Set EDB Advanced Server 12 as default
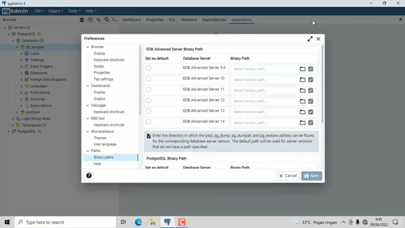This screenshot has height=228, width=405. 148,100
